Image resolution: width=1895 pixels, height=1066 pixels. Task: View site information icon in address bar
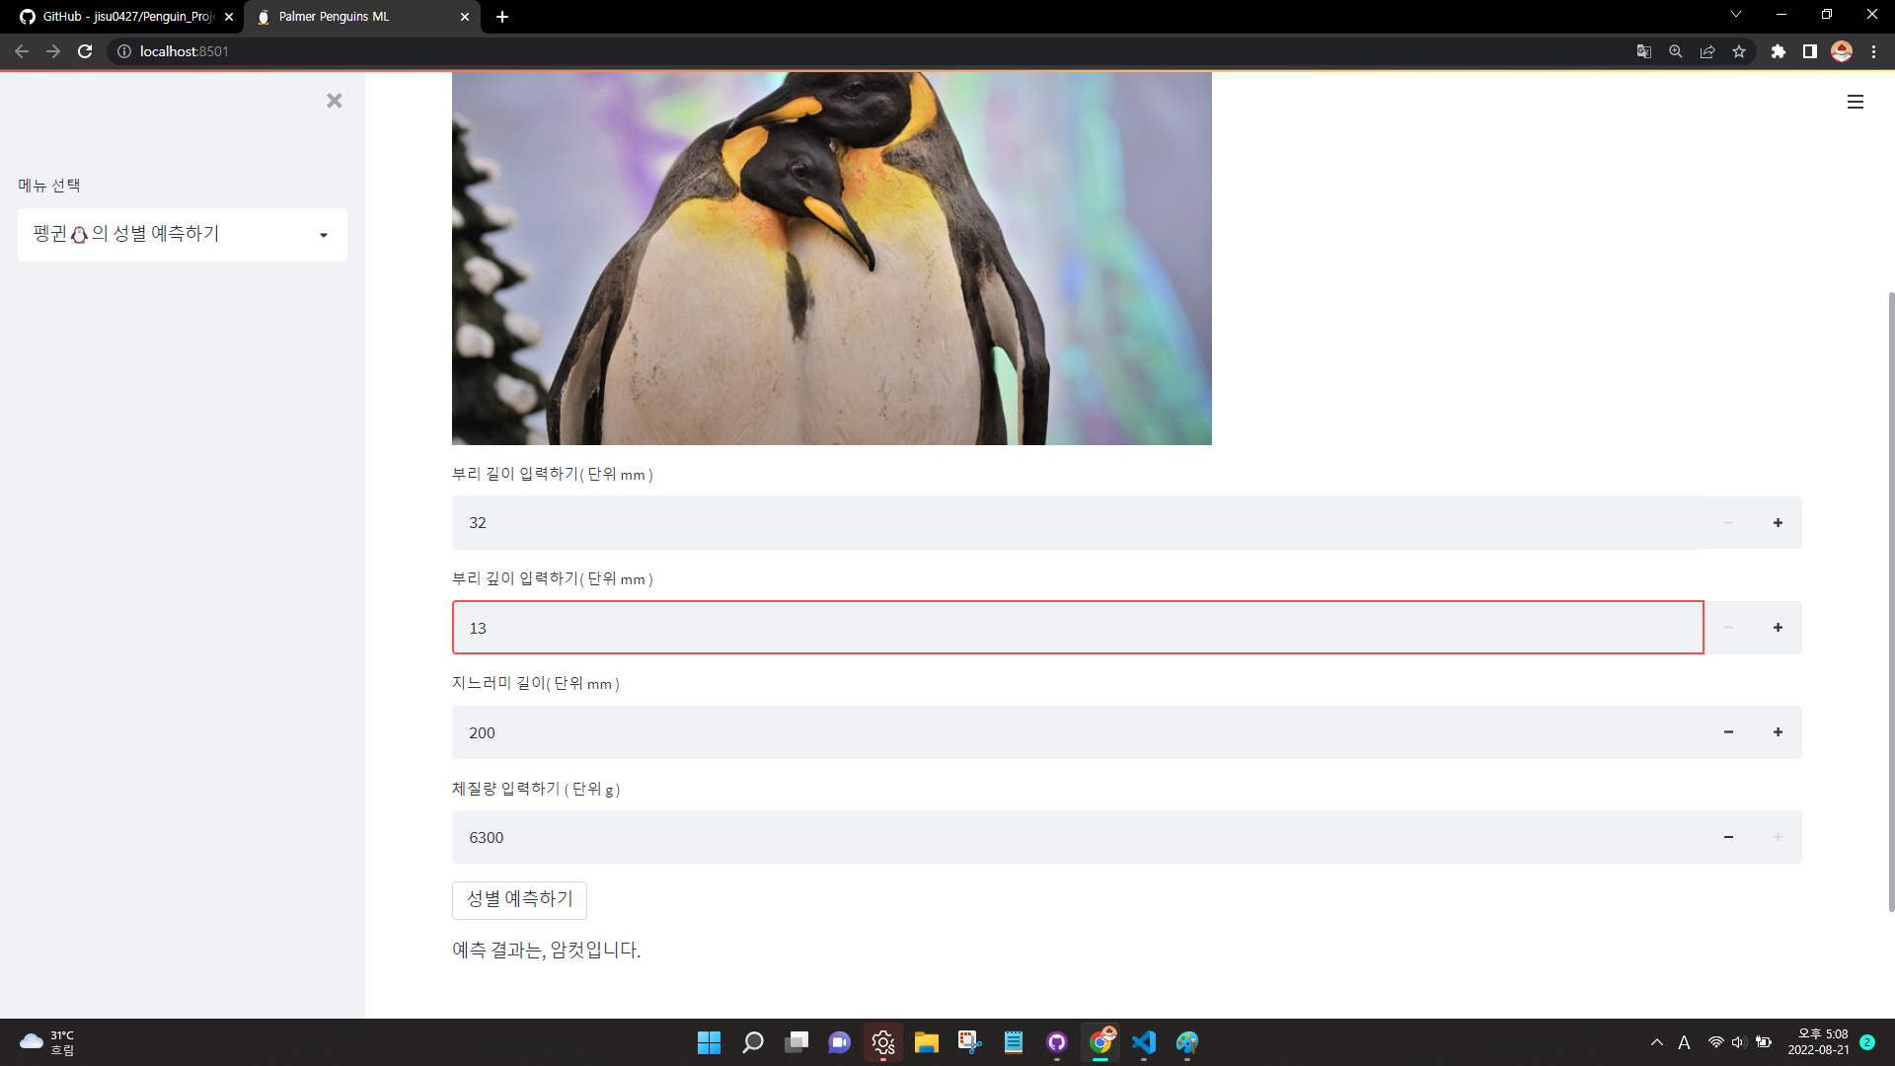pyautogui.click(x=124, y=51)
